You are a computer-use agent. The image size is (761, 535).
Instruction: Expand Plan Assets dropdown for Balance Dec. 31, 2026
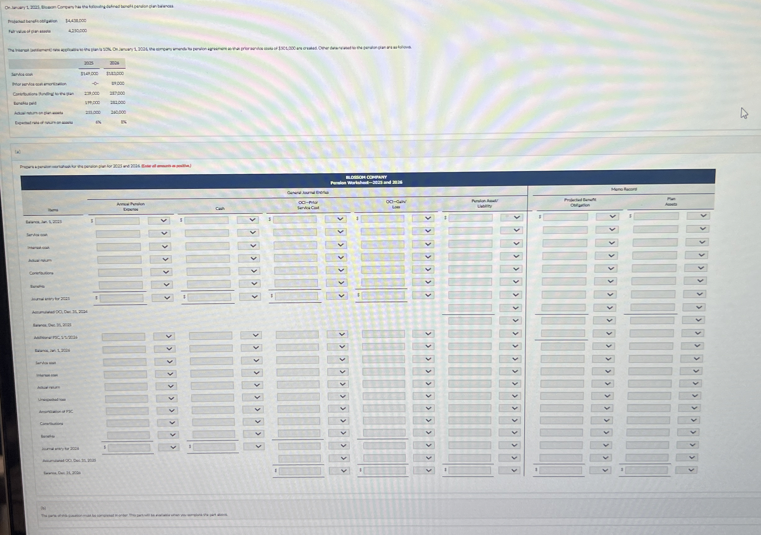pyautogui.click(x=686, y=470)
